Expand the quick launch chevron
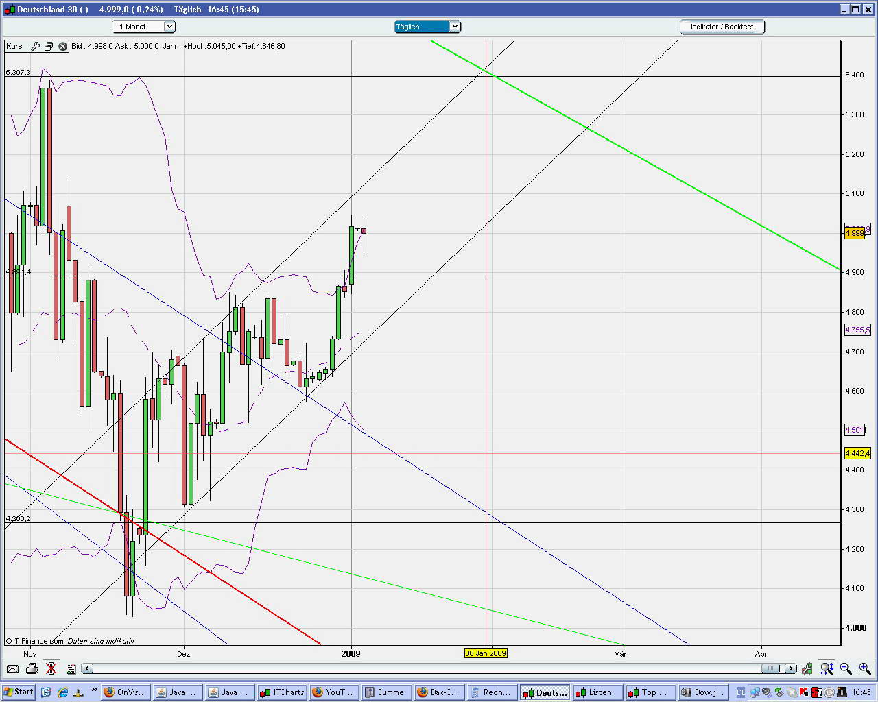The image size is (878, 702). [x=95, y=690]
